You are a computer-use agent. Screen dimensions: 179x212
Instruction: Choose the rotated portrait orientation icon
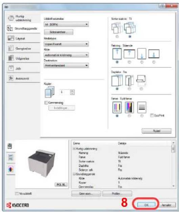pos(142,54)
